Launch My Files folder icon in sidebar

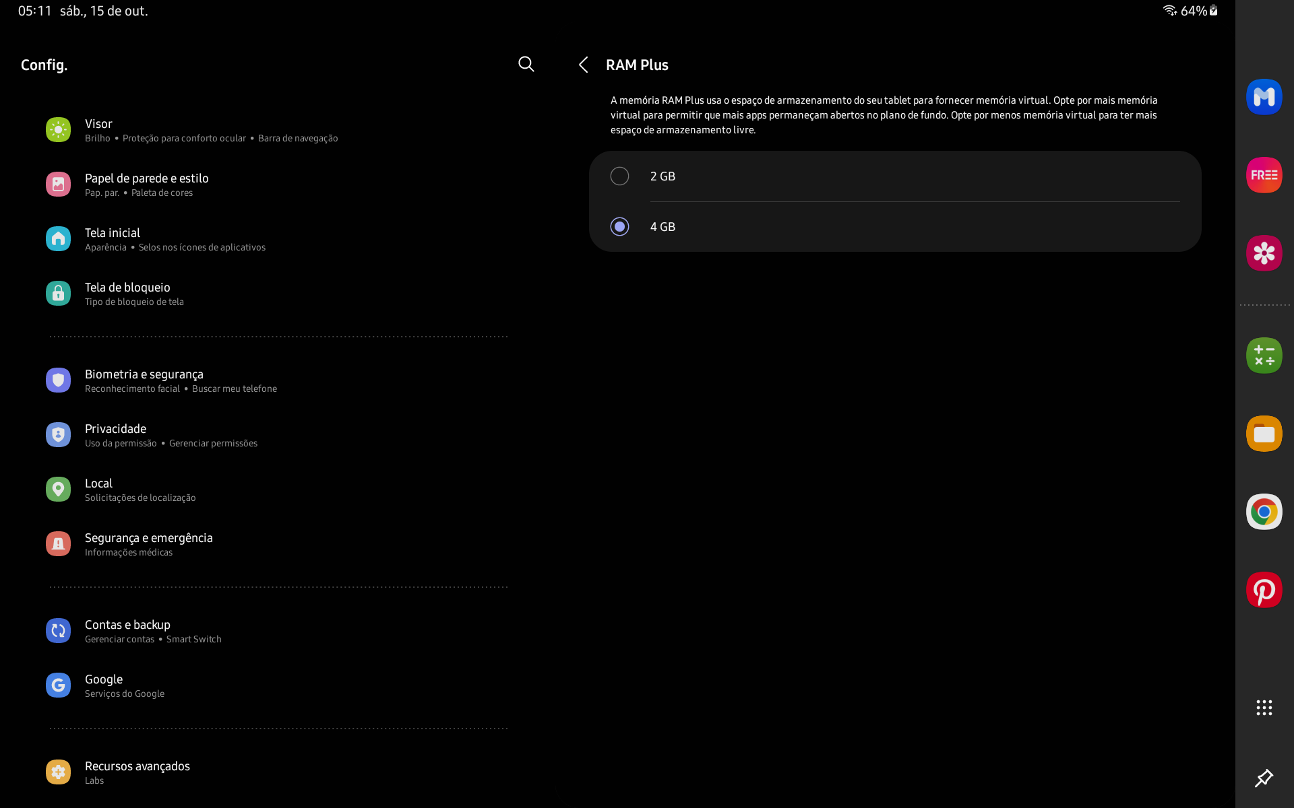pyautogui.click(x=1264, y=434)
